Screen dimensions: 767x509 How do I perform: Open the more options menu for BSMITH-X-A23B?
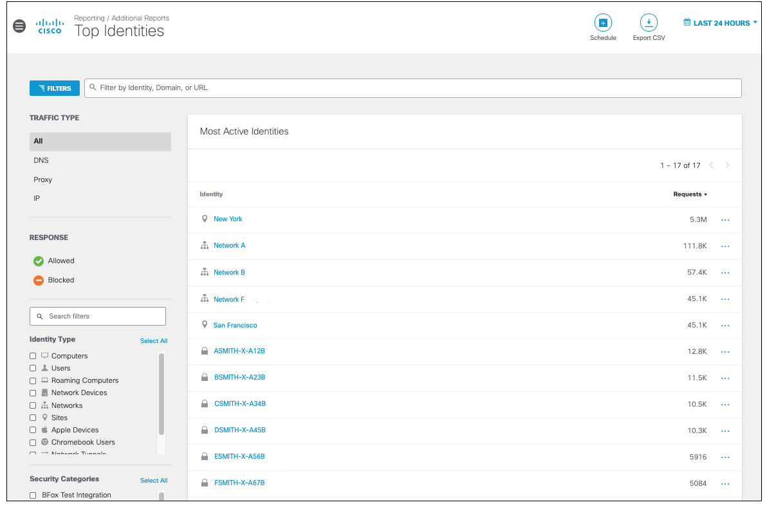click(x=725, y=378)
